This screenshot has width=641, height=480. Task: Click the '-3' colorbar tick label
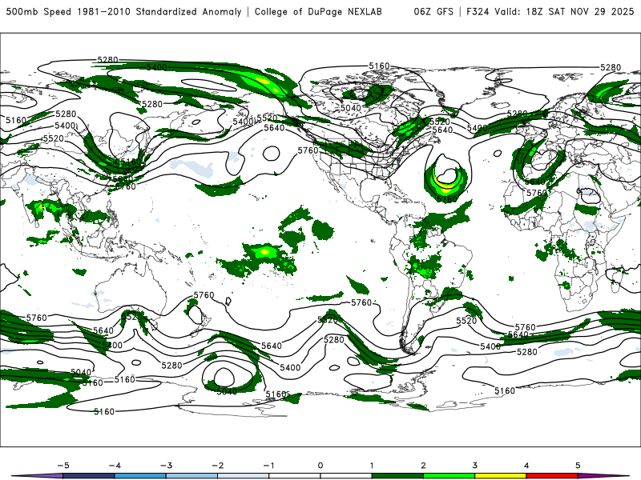pos(166,466)
